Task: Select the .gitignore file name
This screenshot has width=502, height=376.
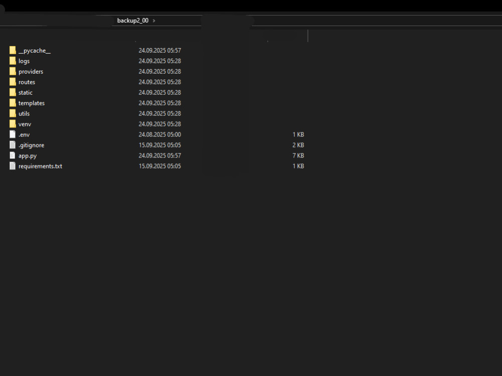Action: coord(31,145)
